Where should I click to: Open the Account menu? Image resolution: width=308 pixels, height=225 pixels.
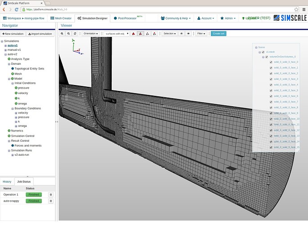click(205, 18)
